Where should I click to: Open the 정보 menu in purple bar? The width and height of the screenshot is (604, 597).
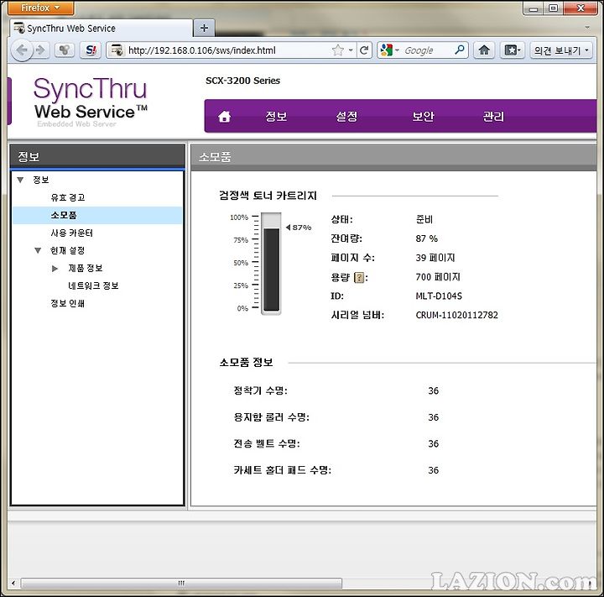point(276,117)
